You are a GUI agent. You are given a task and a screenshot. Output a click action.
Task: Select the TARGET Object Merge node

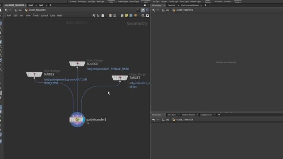point(120,78)
